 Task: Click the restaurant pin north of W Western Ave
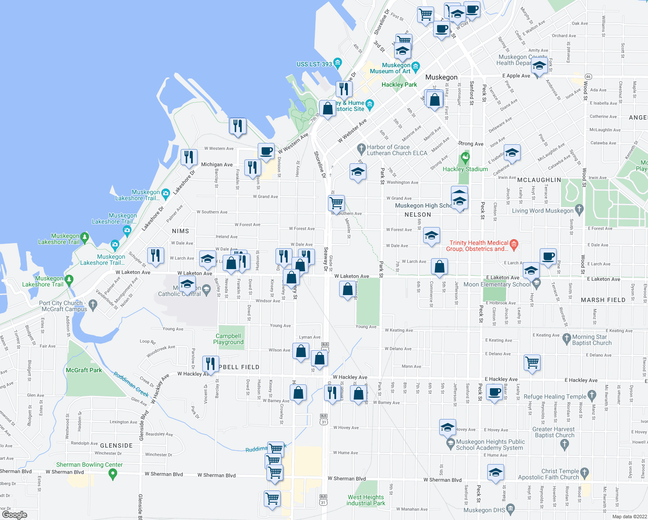click(x=238, y=127)
